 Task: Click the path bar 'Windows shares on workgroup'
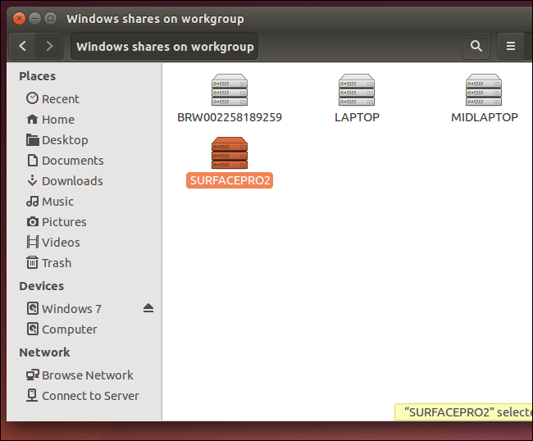(x=165, y=47)
